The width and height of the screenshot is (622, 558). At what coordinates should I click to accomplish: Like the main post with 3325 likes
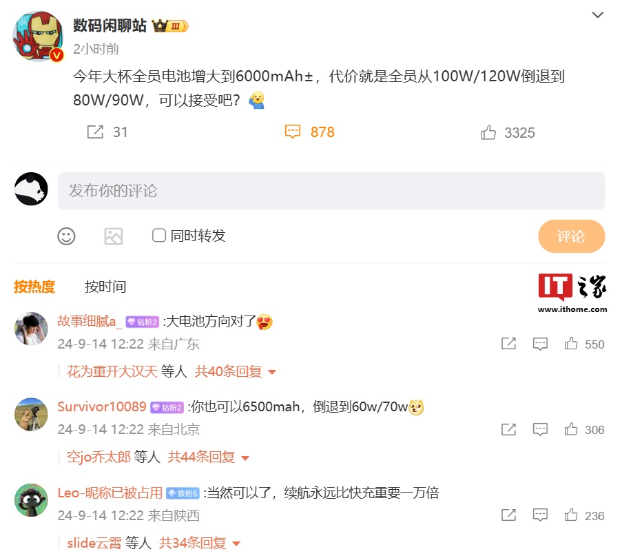pyautogui.click(x=488, y=132)
